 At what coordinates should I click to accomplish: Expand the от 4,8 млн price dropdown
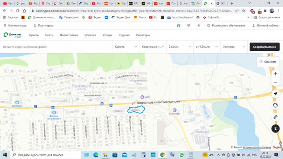point(207,46)
